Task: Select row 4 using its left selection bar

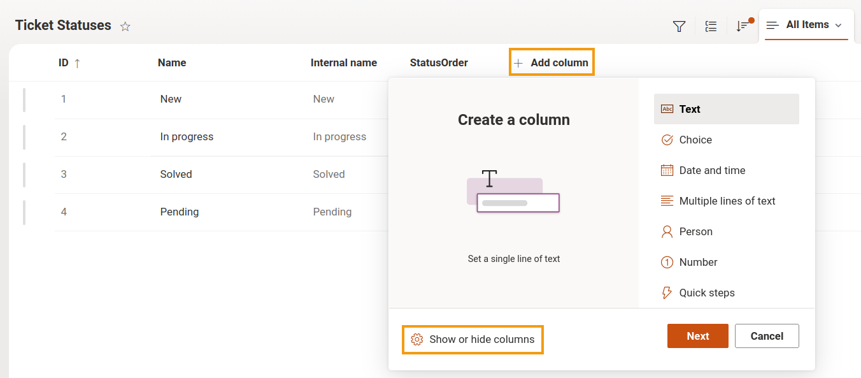Action: (24, 212)
